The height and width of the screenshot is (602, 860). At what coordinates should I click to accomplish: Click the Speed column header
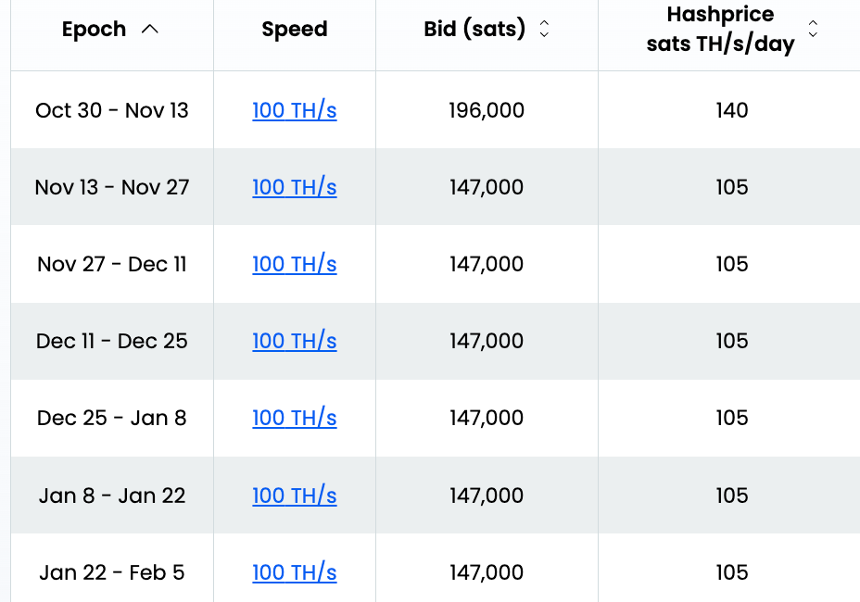(x=295, y=30)
